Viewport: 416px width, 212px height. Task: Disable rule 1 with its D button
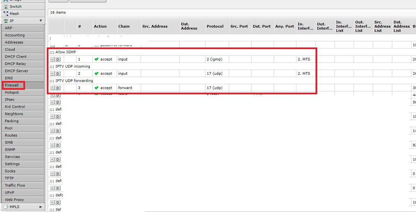[58, 59]
